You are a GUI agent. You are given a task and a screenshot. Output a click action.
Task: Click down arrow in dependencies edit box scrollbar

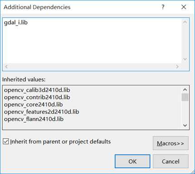[x=185, y=59]
